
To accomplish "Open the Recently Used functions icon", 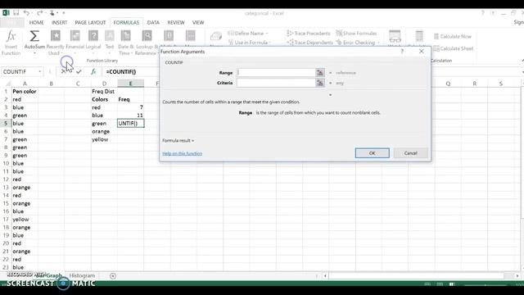I will (x=56, y=35).
